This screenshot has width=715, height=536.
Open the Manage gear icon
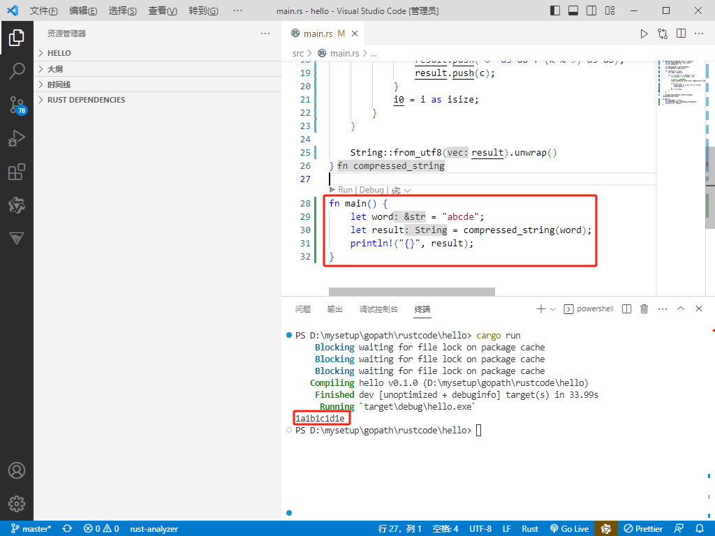pos(17,504)
